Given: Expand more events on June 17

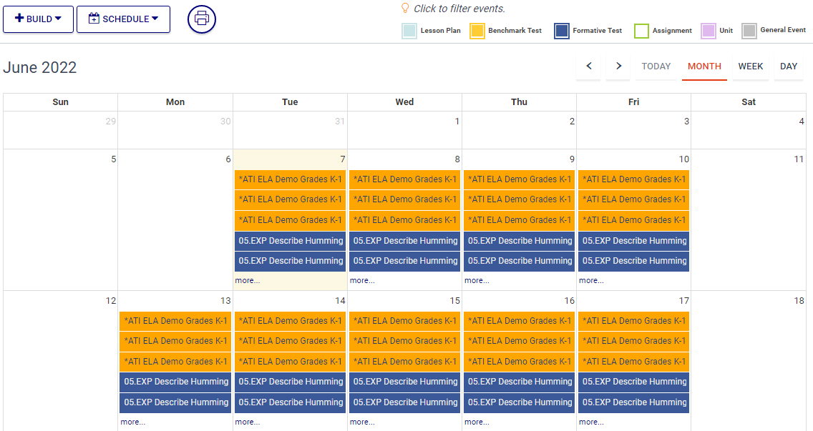Looking at the screenshot, I should [591, 422].
